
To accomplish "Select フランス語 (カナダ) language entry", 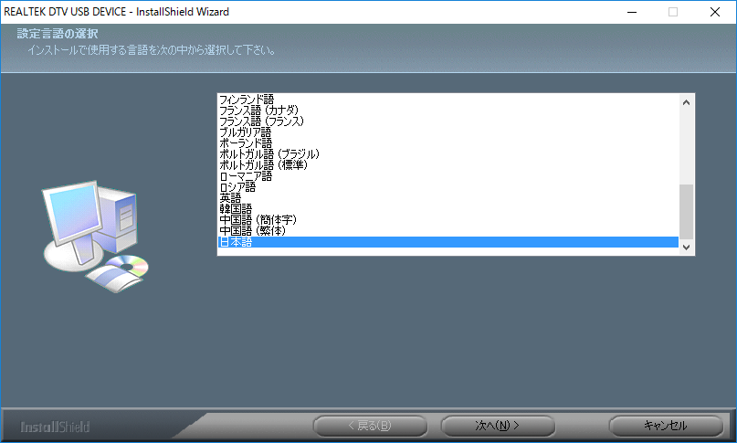I will [447, 110].
